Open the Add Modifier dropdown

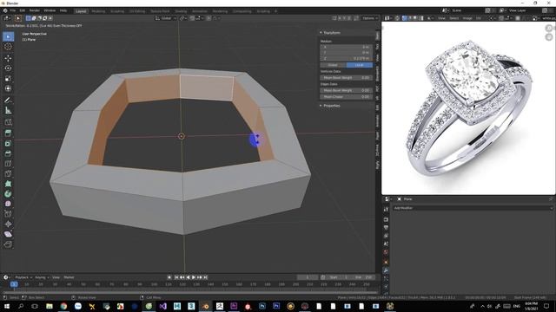point(473,208)
